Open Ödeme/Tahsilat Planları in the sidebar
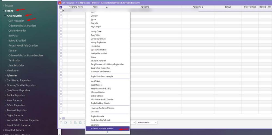 (22, 25)
